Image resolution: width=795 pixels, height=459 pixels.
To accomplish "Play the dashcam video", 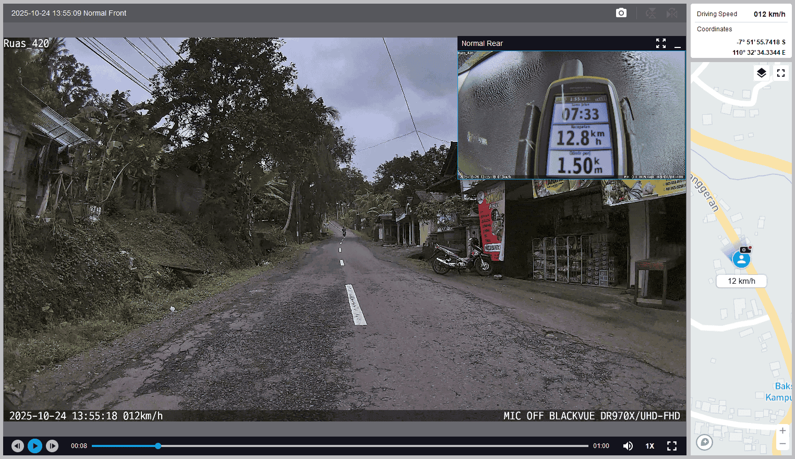I will click(x=35, y=446).
